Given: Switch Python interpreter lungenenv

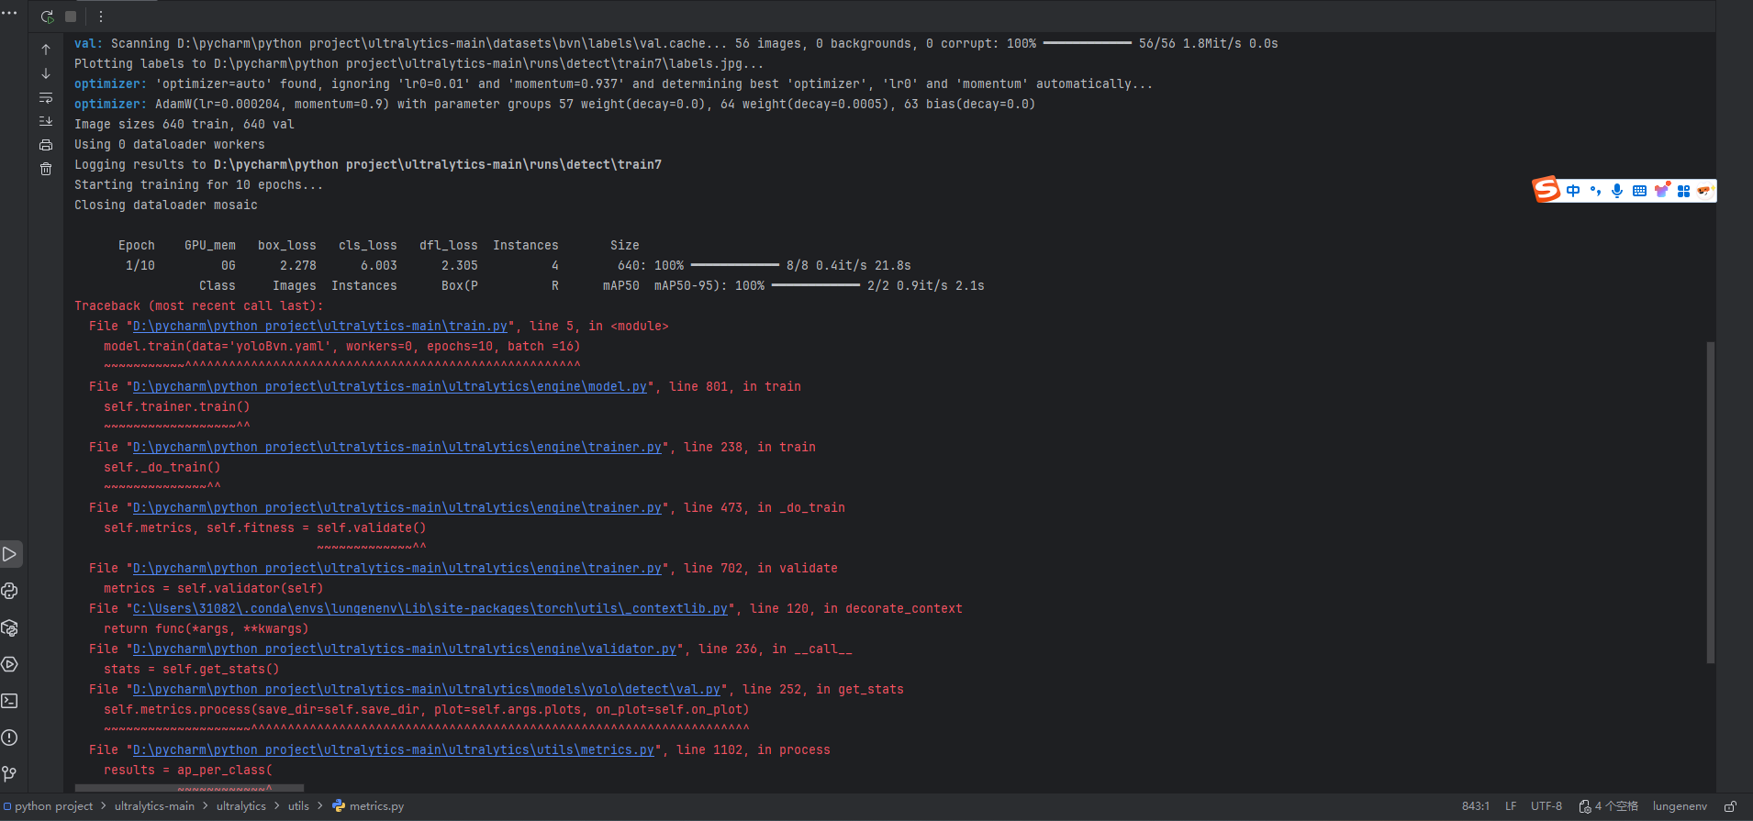Looking at the screenshot, I should pyautogui.click(x=1680, y=806).
